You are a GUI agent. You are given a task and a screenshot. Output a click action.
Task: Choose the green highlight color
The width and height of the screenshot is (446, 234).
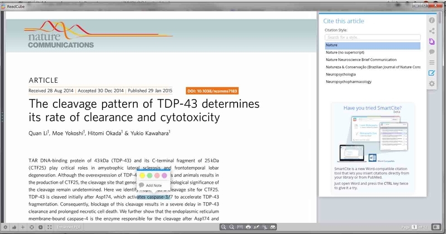pyautogui.click(x=149, y=176)
